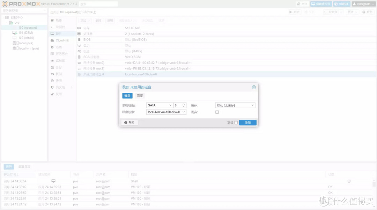Select the Shell task log row

pyautogui.click(x=187, y=181)
